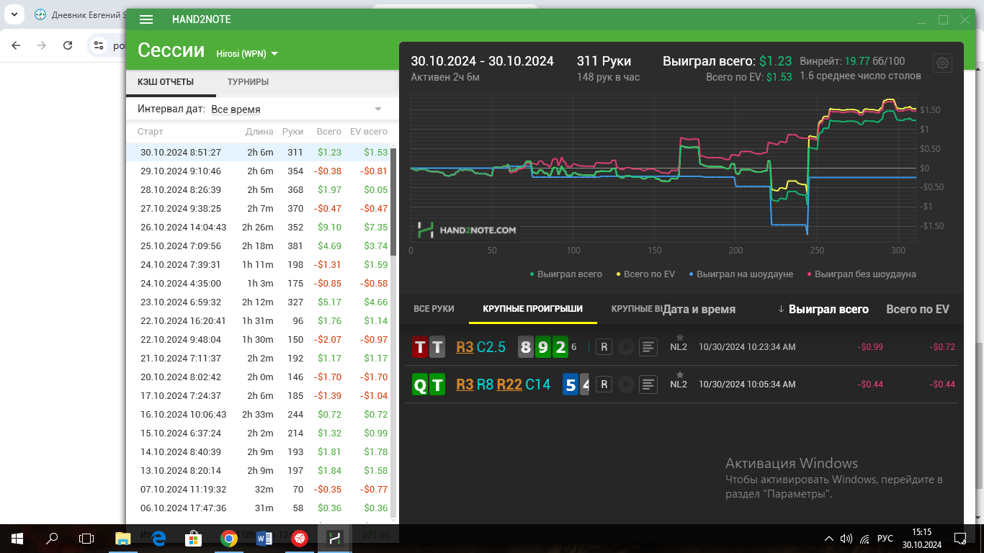The width and height of the screenshot is (984, 553).
Task: Open the red poker client taskbar icon
Action: pyautogui.click(x=300, y=538)
